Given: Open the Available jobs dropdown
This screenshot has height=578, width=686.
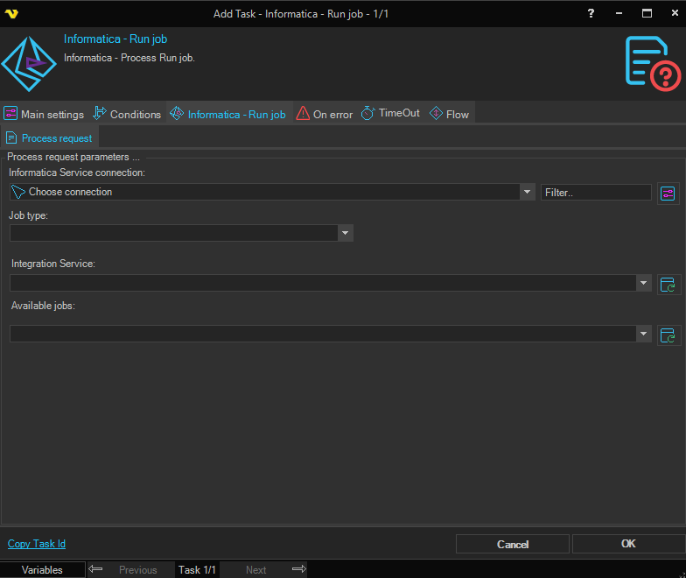Looking at the screenshot, I should pos(644,334).
